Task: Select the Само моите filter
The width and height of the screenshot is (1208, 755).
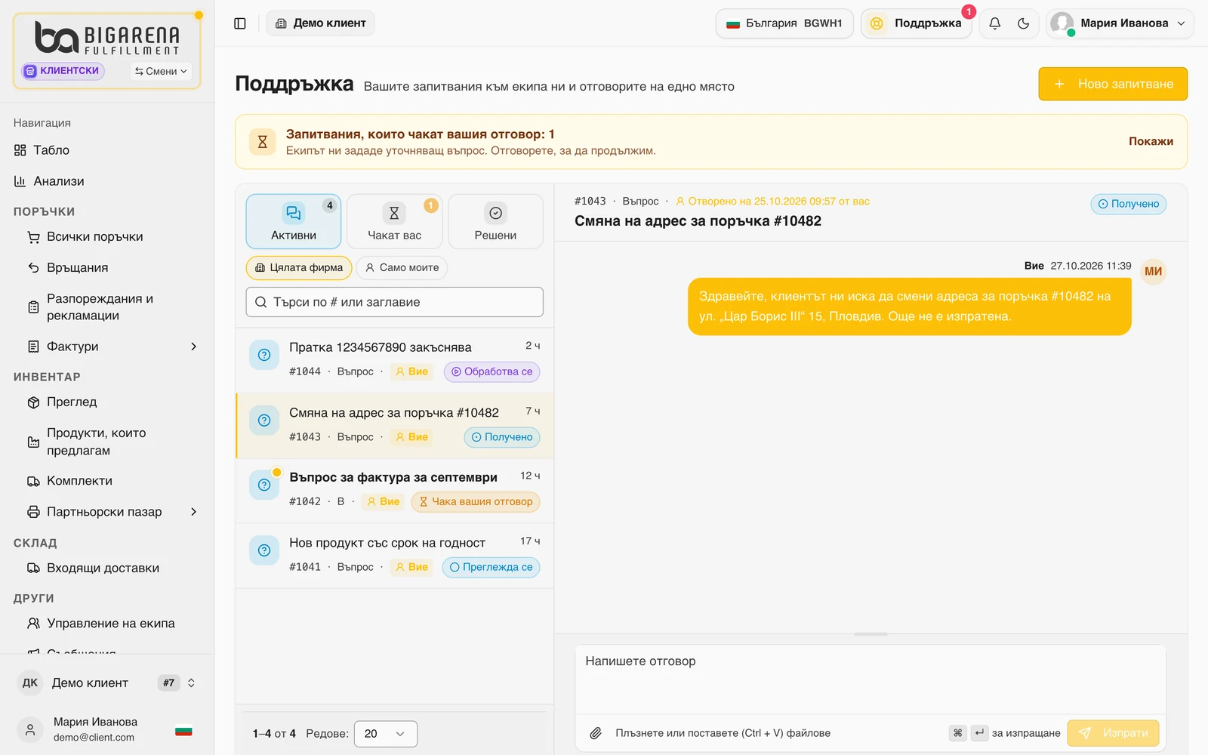Action: (402, 268)
